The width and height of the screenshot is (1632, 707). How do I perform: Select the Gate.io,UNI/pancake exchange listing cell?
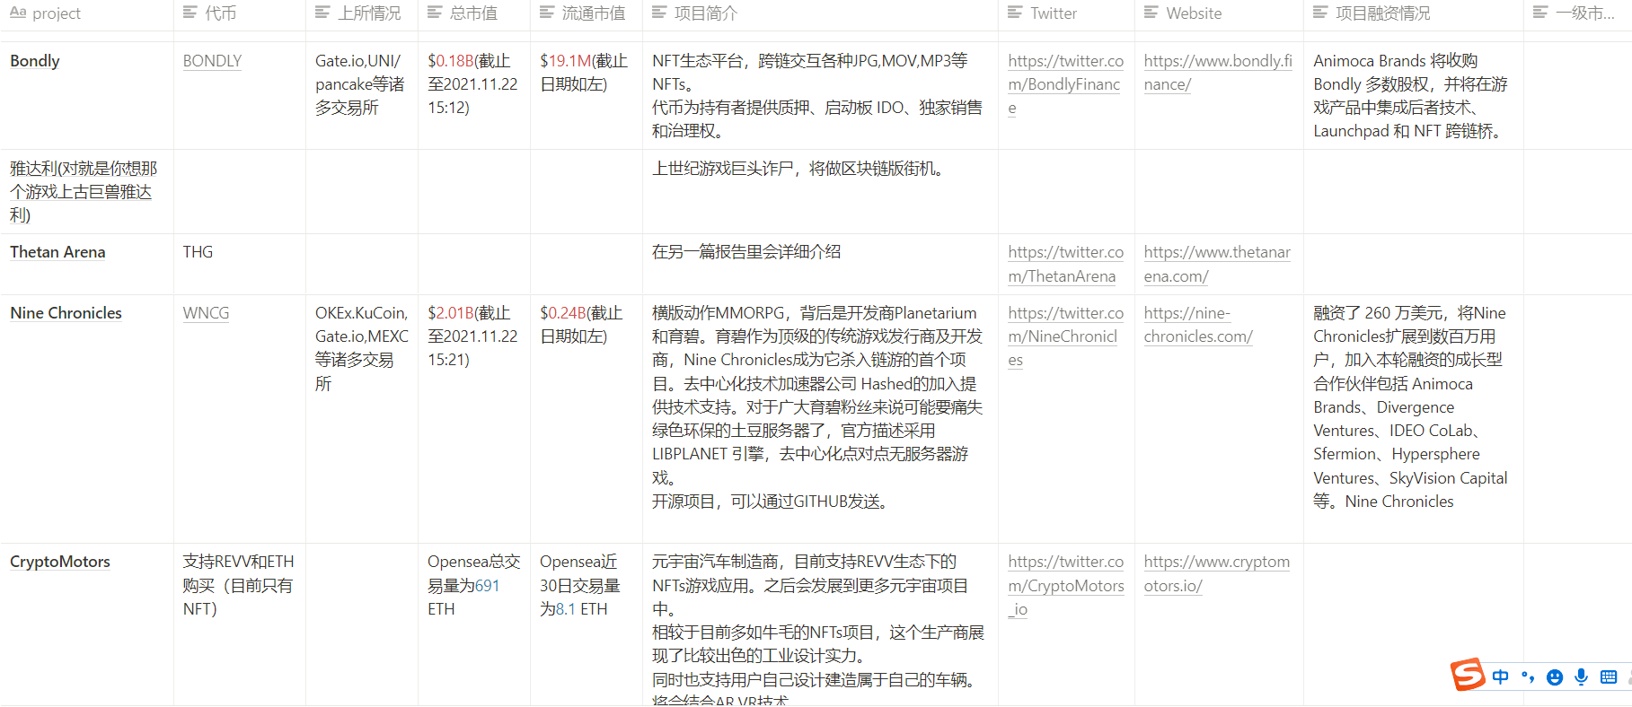coord(362,95)
